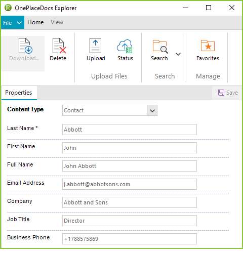Click the Last Name * label
The height and width of the screenshot is (253, 243).
pos(22,128)
